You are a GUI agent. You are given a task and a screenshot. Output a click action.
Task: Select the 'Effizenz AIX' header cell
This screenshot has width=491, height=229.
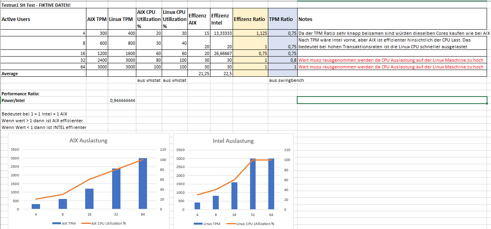[199, 19]
